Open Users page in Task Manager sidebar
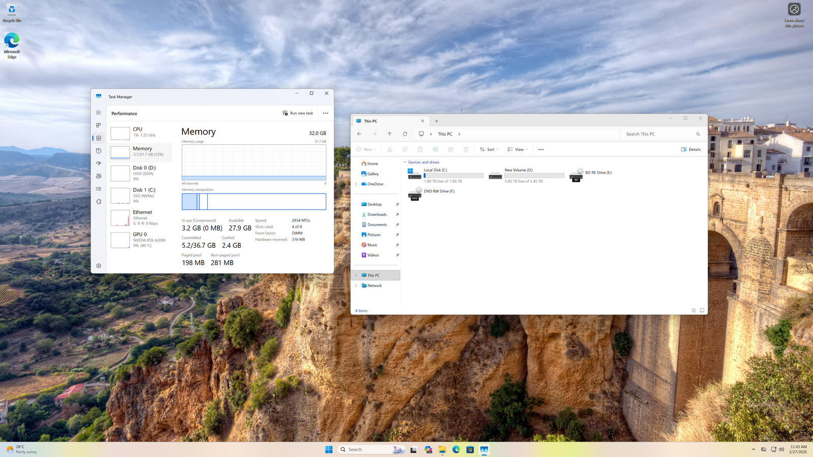813x457 pixels. (99, 176)
